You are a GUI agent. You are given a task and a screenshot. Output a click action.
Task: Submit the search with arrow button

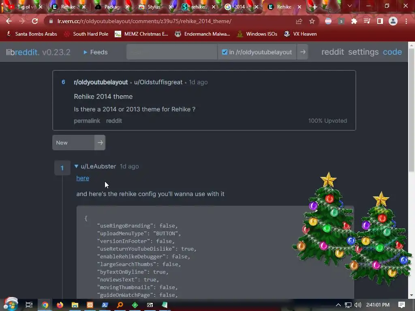coord(303,52)
